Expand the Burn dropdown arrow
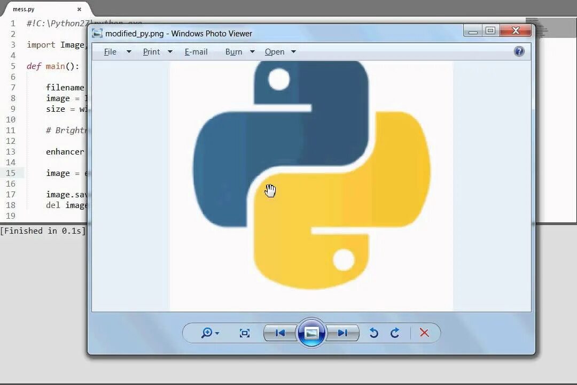 (x=252, y=51)
